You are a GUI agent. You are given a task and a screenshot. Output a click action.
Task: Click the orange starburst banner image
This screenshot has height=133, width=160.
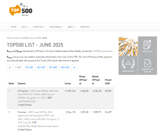click(128, 46)
